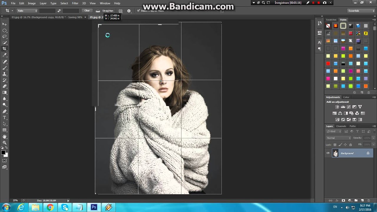Screen dimensions: 377x212
Task: Toggle pixel layer filter
Action: 346,131
